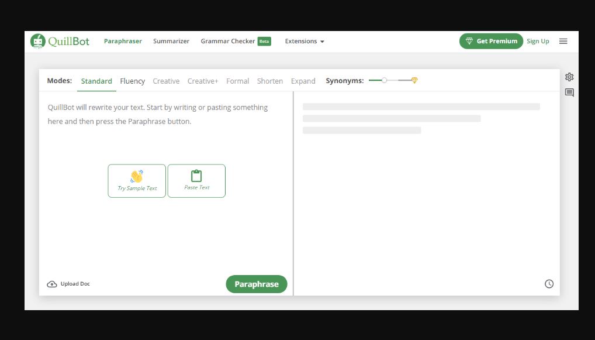Screen dimensions: 595x340
Task: Open the feedback comment icon
Action: (569, 92)
